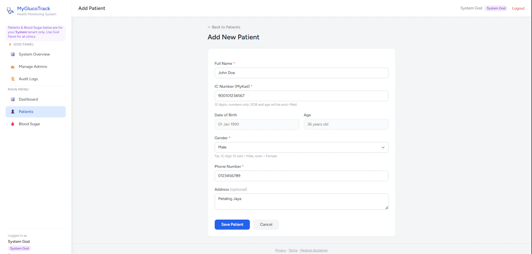Open Audit Logs menu item

coord(36,79)
